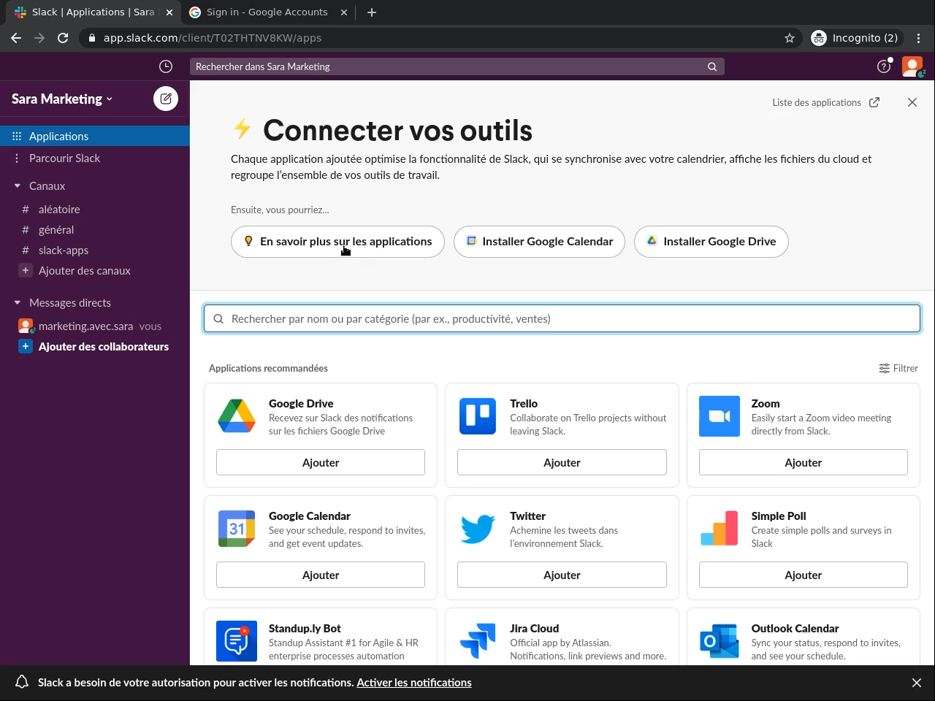The height and width of the screenshot is (701, 935).
Task: Open user profile avatar in top bar
Action: 912,66
